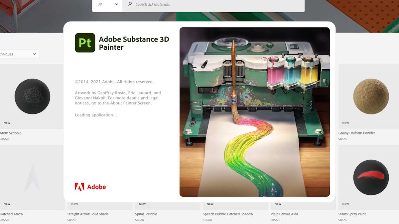Click the SBSAR label under Plain Canvas Aida
This screenshot has width=399, height=224.
[x=275, y=220]
